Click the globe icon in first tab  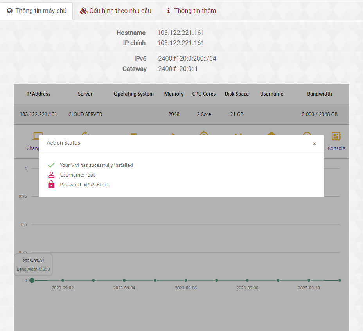pyautogui.click(x=10, y=11)
